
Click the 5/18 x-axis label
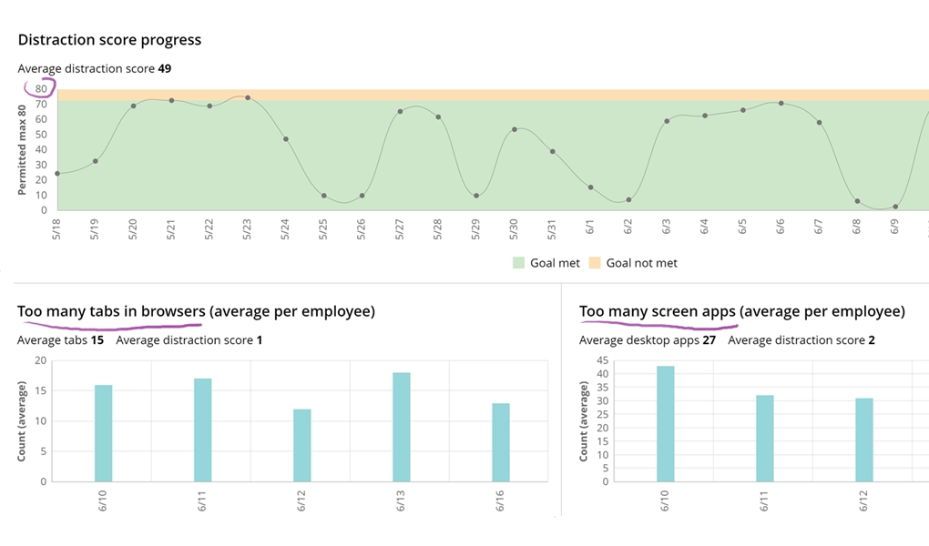56,230
